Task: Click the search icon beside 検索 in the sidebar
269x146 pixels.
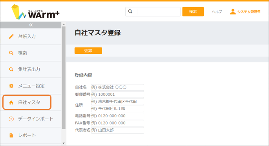Action: tap(11, 53)
